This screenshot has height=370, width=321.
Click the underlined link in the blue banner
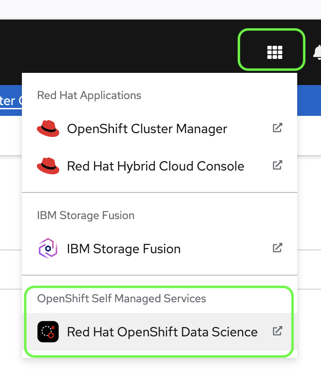(10, 101)
